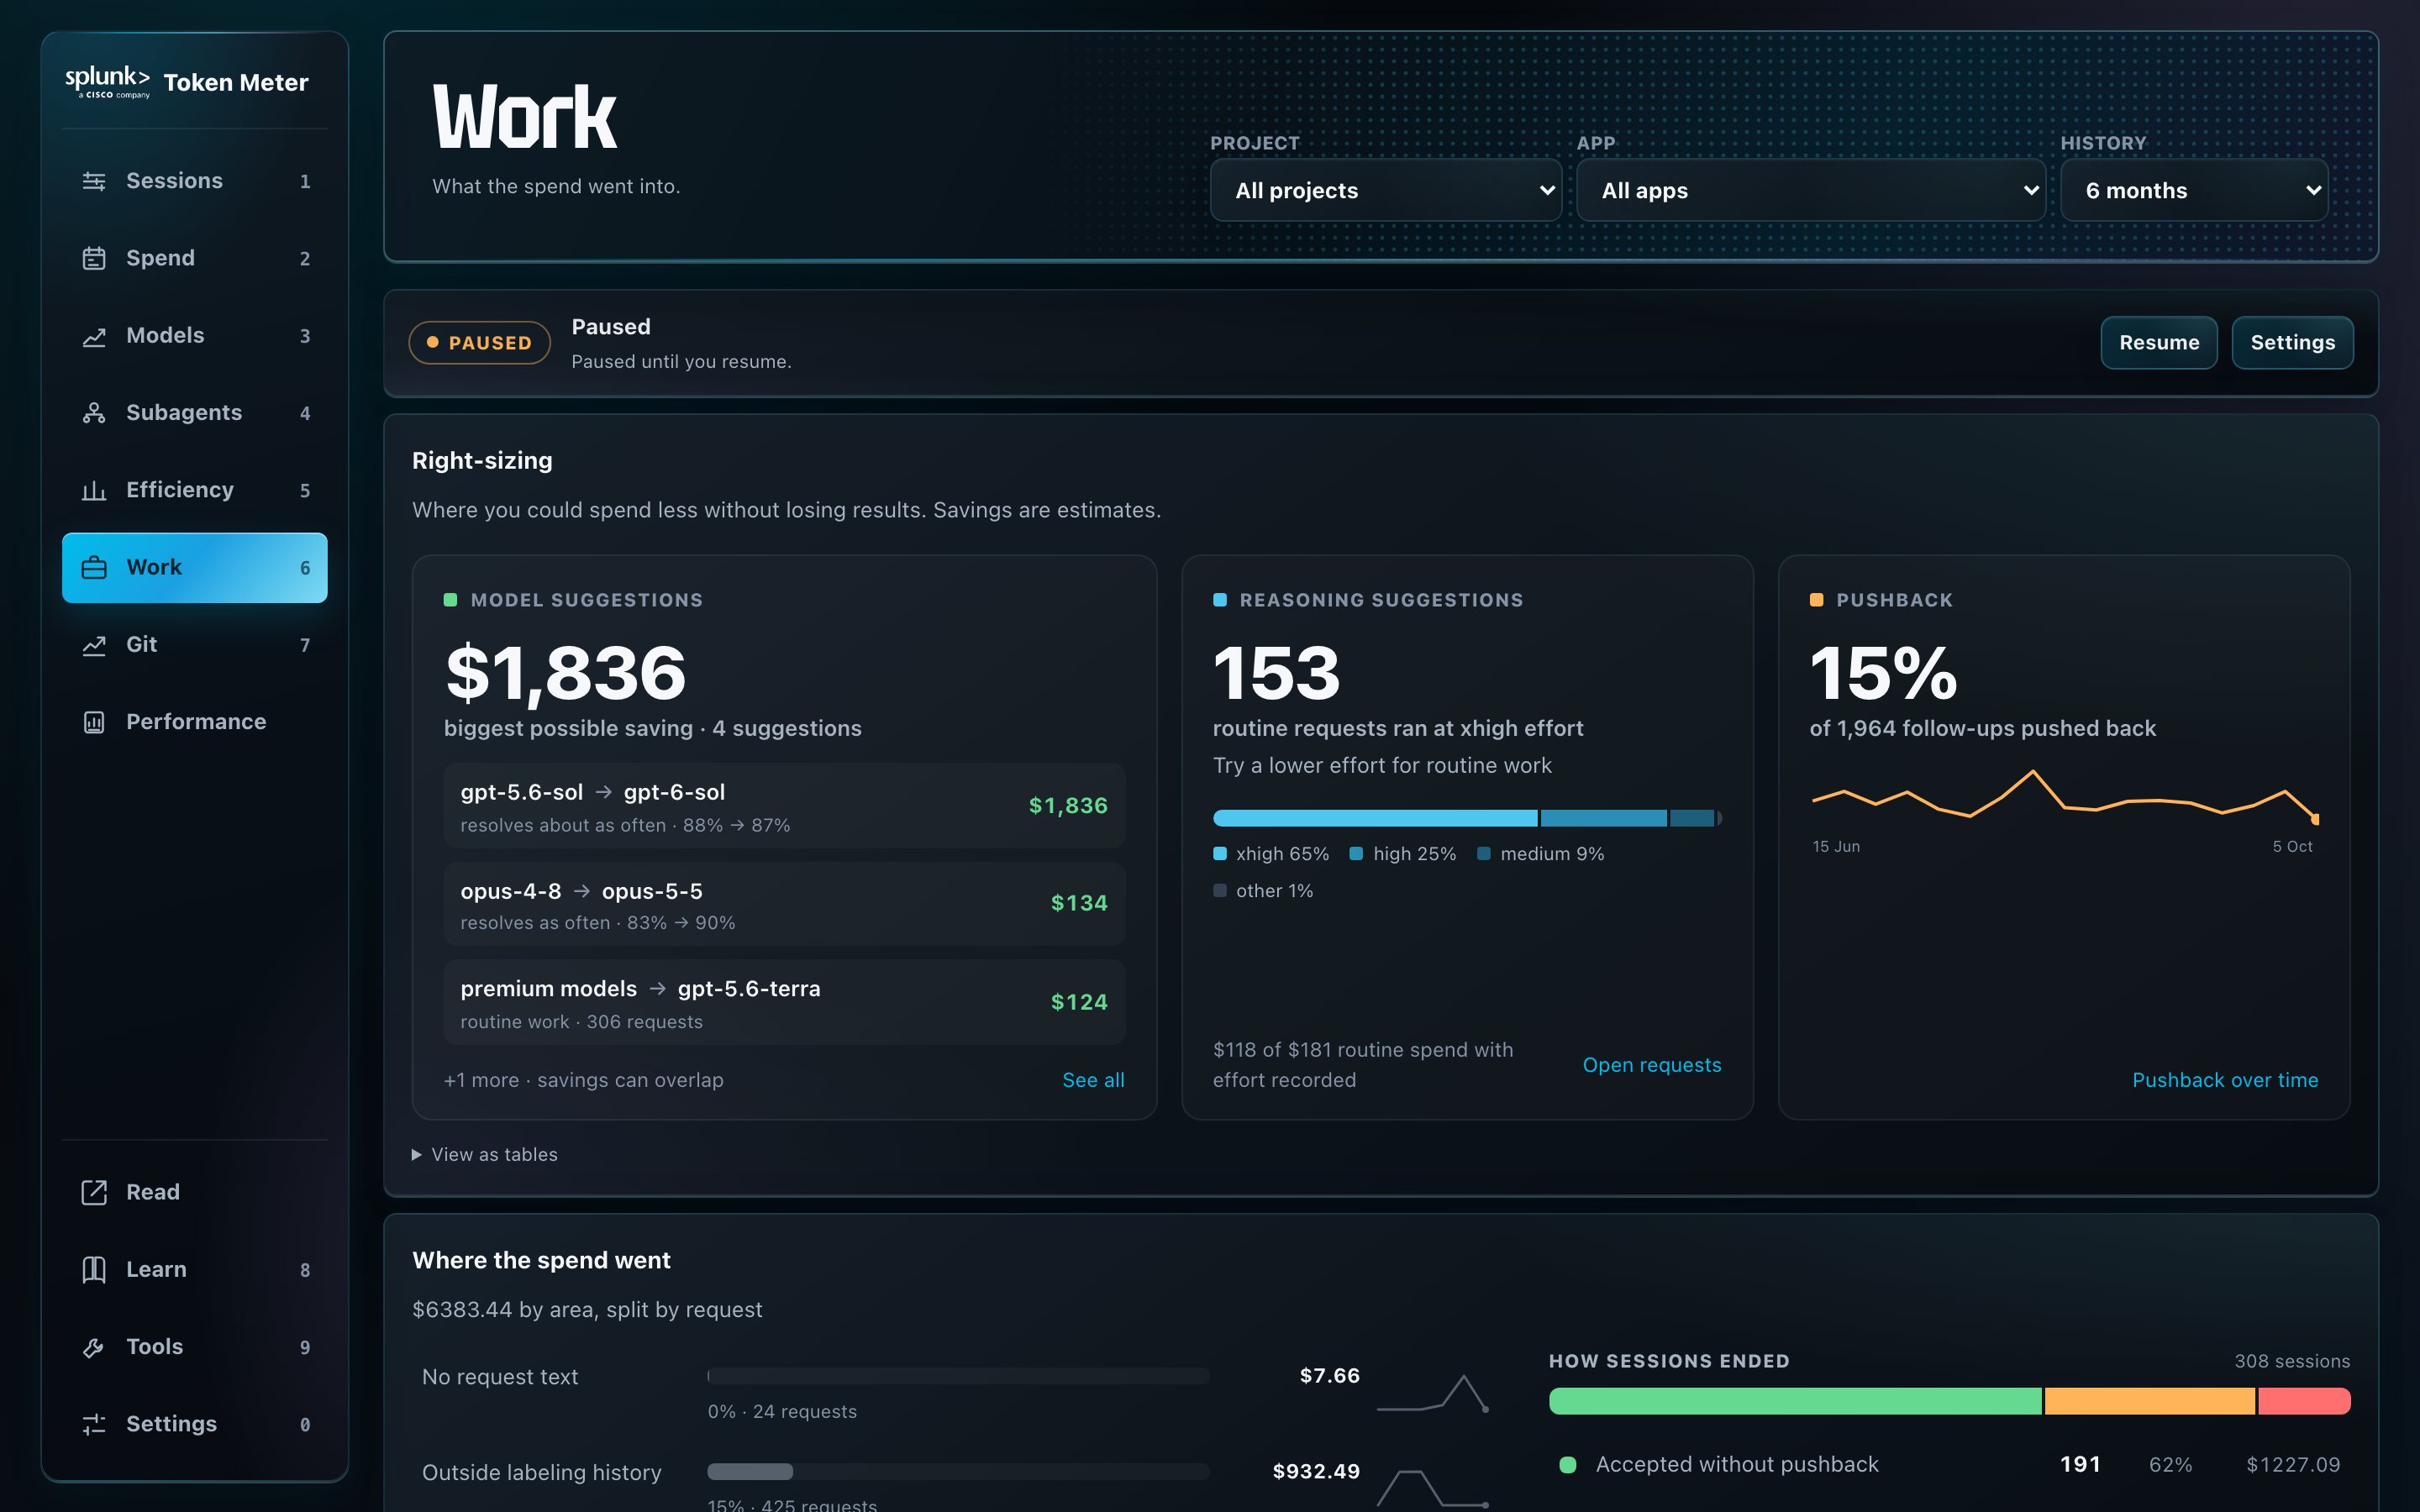Expand View as tables disclosure
This screenshot has width=2420, height=1512.
click(x=485, y=1154)
